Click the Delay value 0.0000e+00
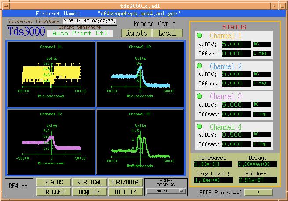Image resolution: width=288 pixels, height=201 pixels. pos(257,164)
